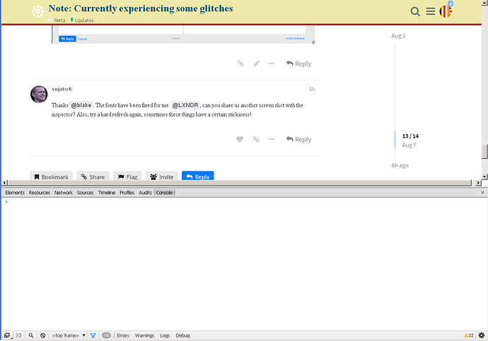
Task: Click the pencil edit icon on upper post
Action: [256, 64]
